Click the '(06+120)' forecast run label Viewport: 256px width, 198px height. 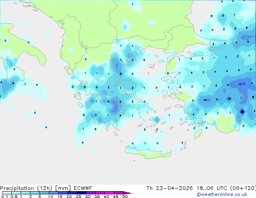click(x=243, y=188)
